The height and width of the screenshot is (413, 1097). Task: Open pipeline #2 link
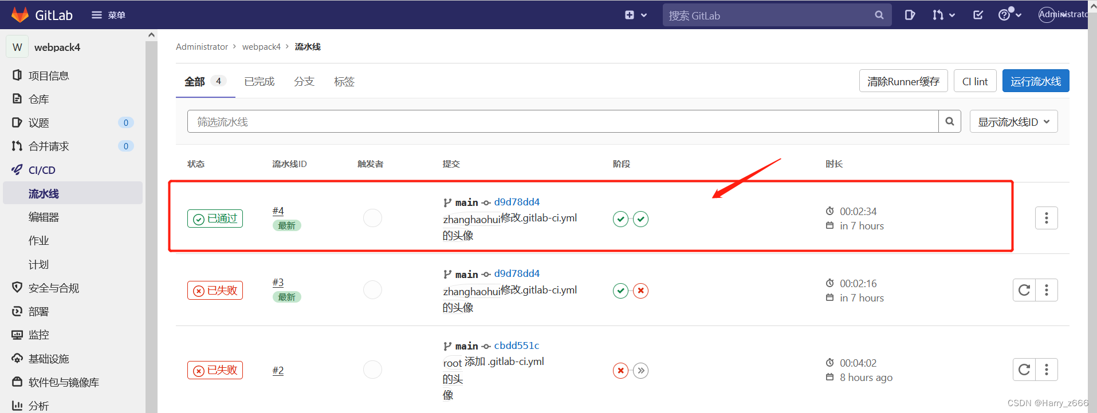278,371
